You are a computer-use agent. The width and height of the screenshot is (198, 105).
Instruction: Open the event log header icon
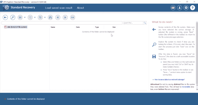click(x=173, y=8)
